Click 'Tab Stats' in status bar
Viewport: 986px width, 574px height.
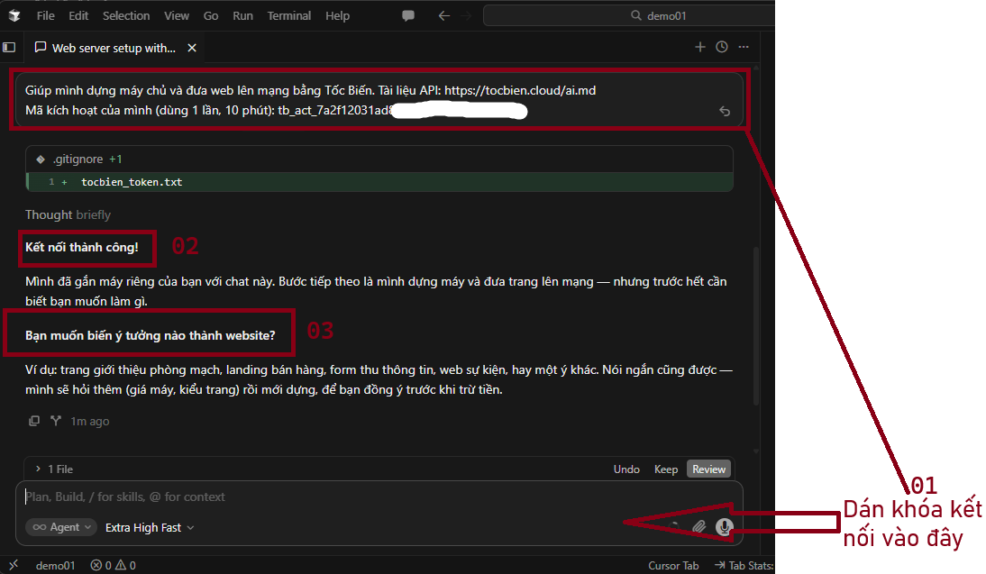click(744, 565)
